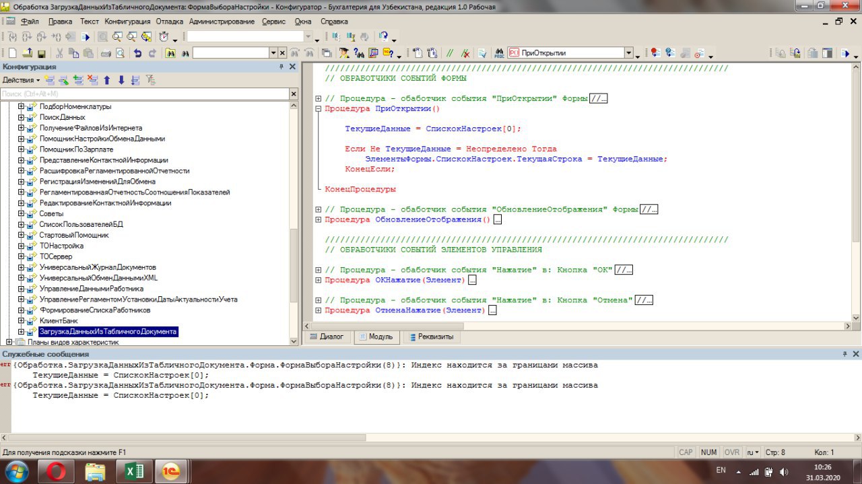Expand the ПодборНоменклатуры tree node
The height and width of the screenshot is (484, 862).
click(x=21, y=106)
